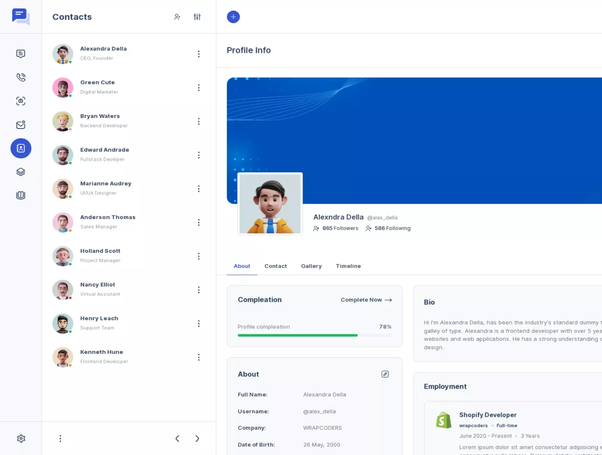Click the Shopify logo icon
Image resolution: width=602 pixels, height=455 pixels.
pyautogui.click(x=444, y=420)
